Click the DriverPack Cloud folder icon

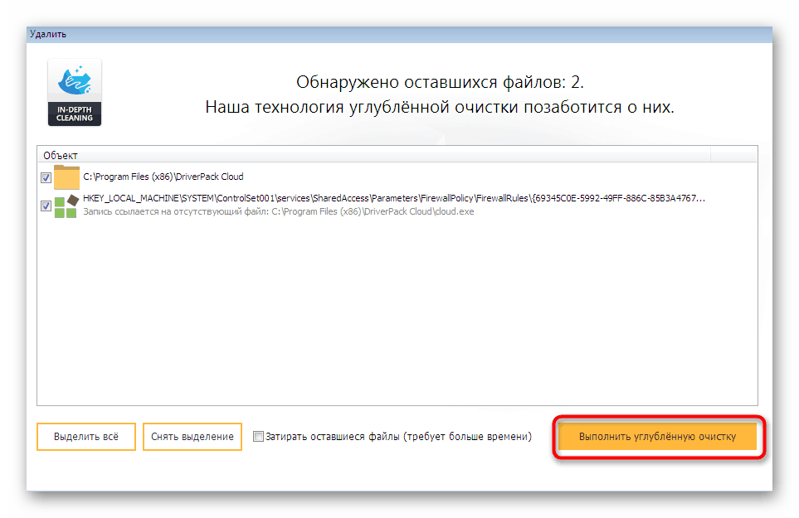66,177
